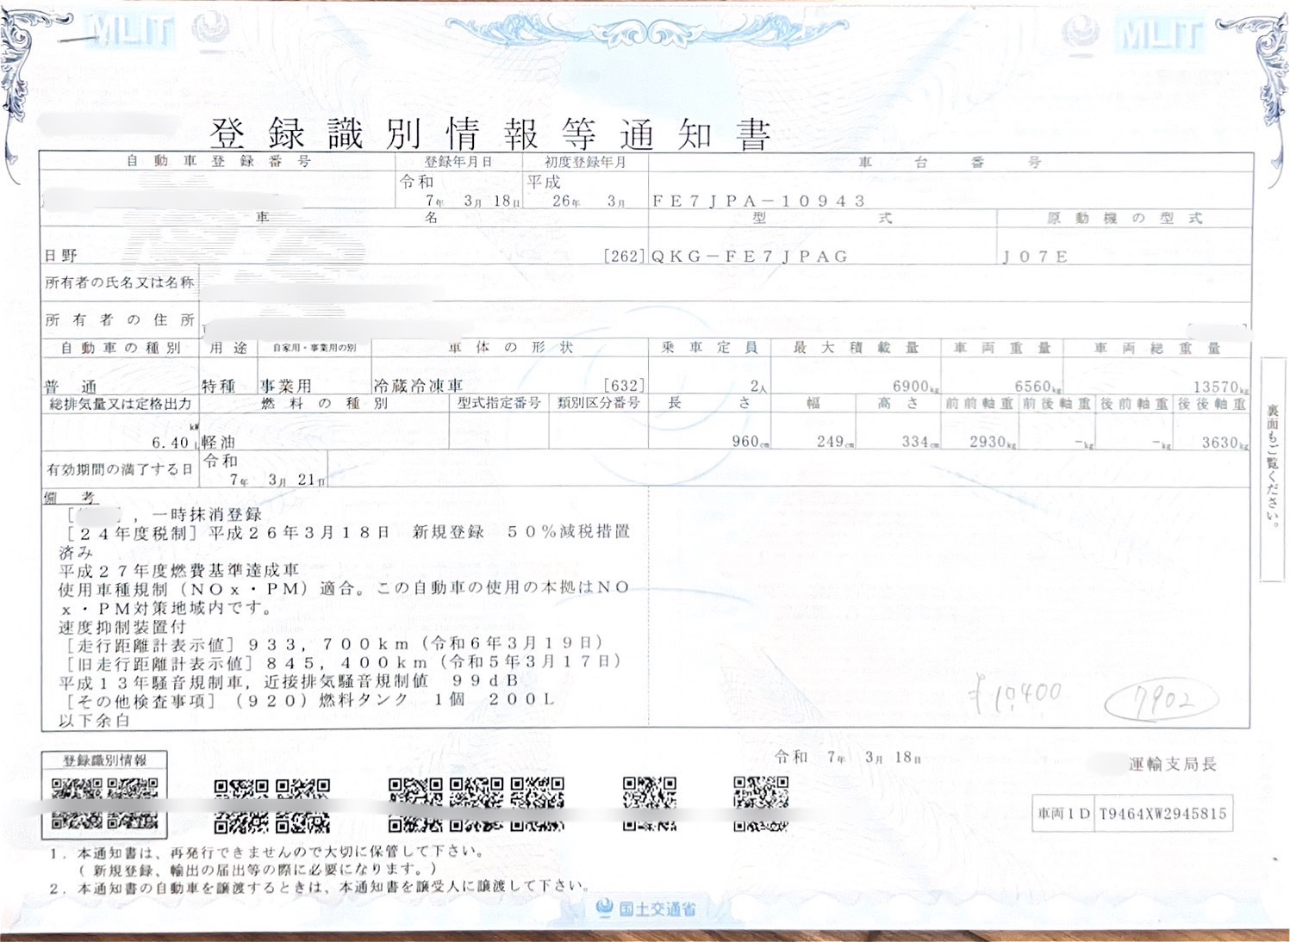Click the max payload value 6900kg

[916, 387]
